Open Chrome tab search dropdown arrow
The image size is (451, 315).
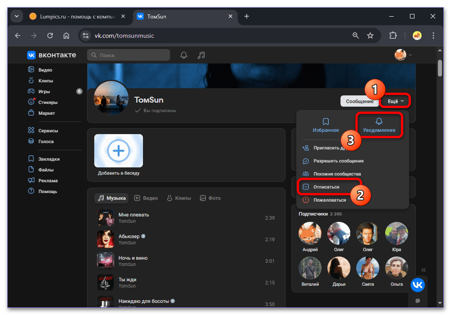[x=17, y=16]
